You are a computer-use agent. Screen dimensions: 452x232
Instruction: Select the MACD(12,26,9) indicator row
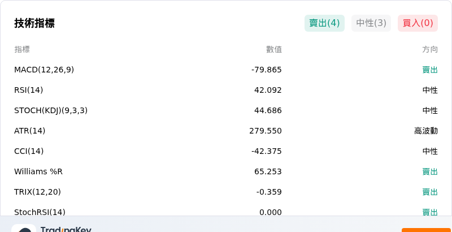(x=226, y=70)
